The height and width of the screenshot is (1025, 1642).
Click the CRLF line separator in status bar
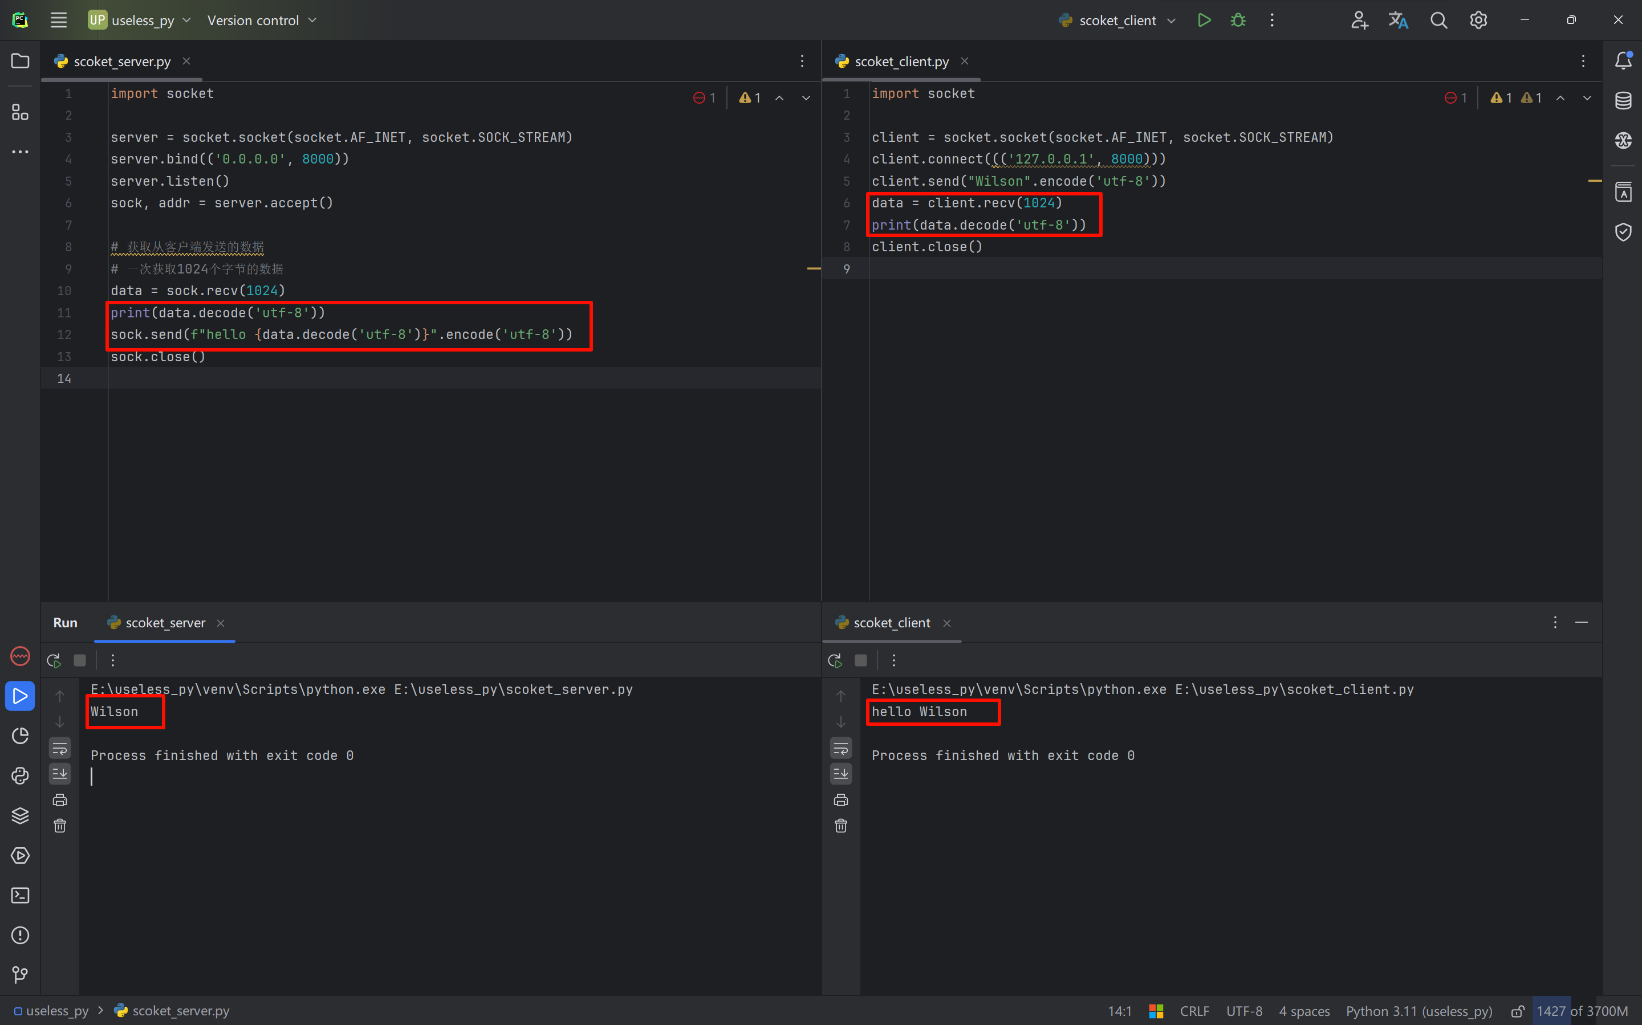pyautogui.click(x=1194, y=1011)
